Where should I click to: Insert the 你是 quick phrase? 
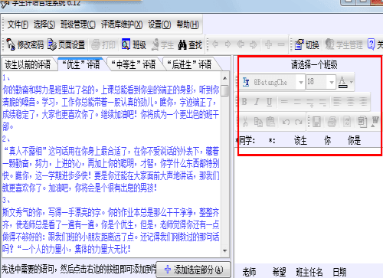(x=354, y=140)
